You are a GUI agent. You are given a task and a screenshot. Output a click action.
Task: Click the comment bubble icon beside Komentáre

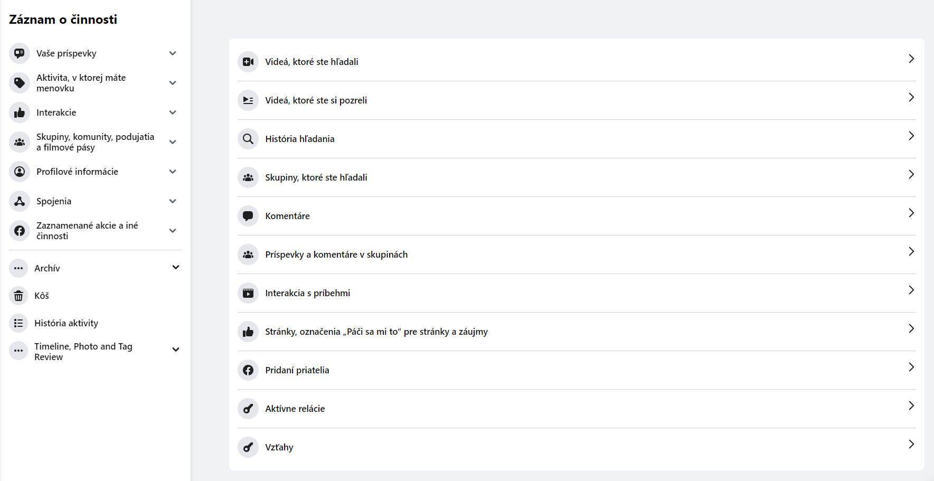click(248, 216)
